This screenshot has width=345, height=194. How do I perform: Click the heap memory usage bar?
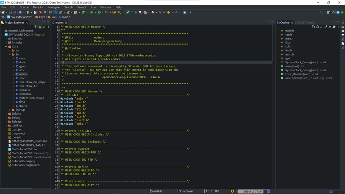251,191
